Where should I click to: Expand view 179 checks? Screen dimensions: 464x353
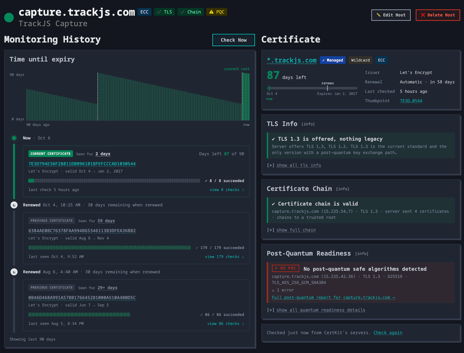click(x=224, y=257)
